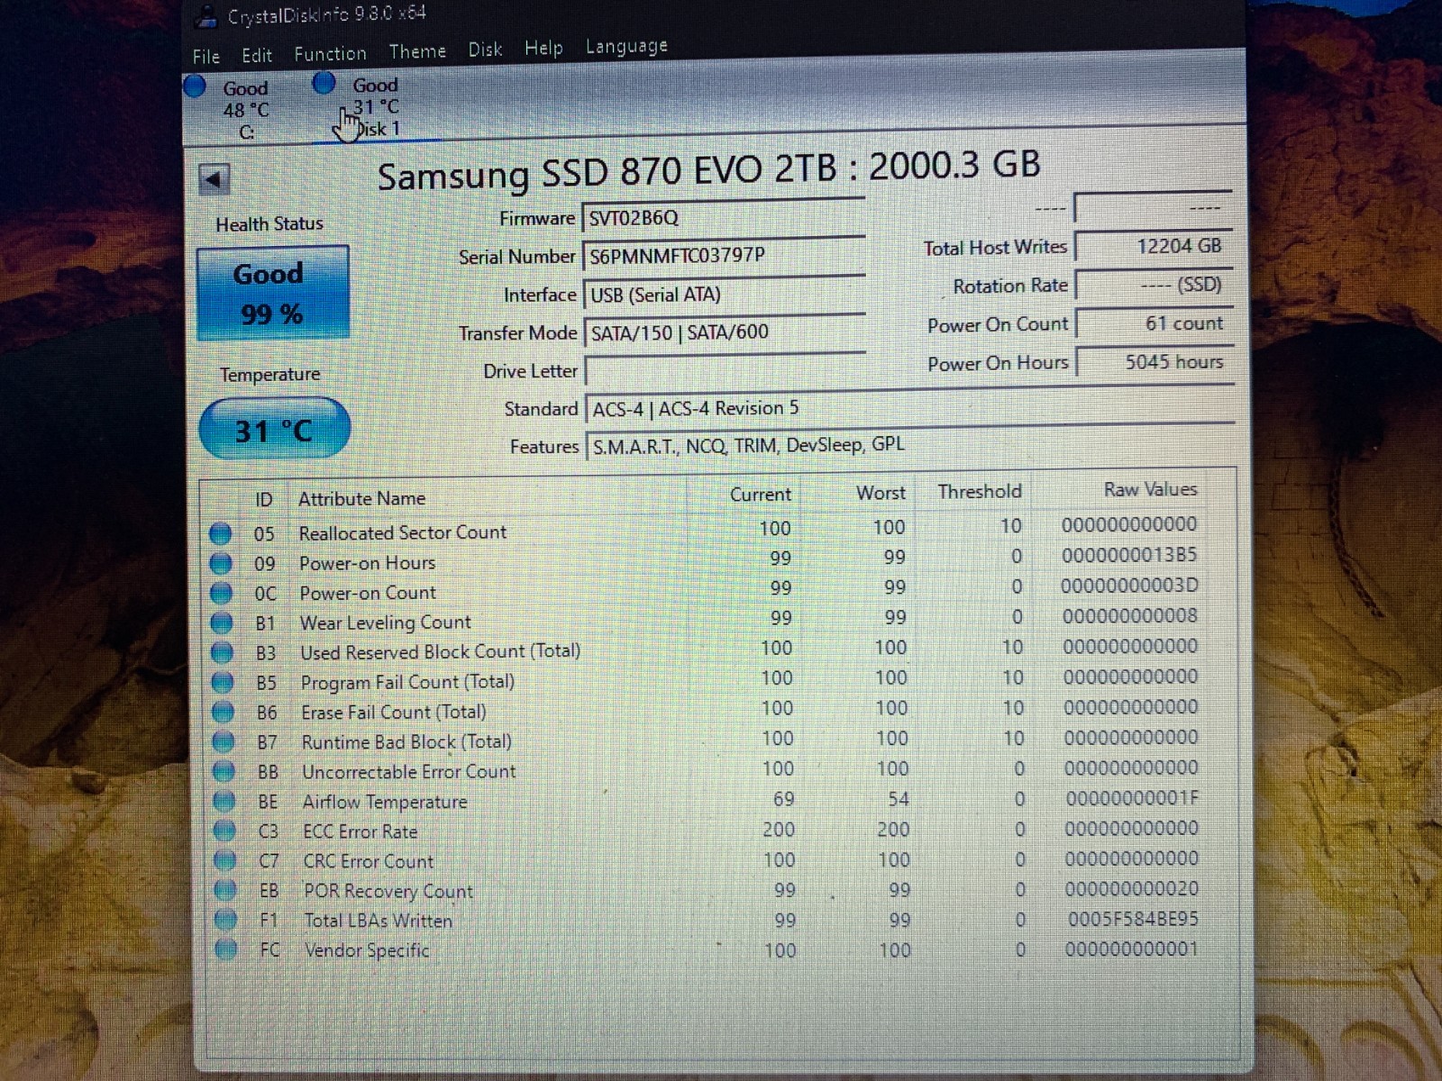Click the Worst column header
The height and width of the screenshot is (1081, 1442).
[881, 494]
